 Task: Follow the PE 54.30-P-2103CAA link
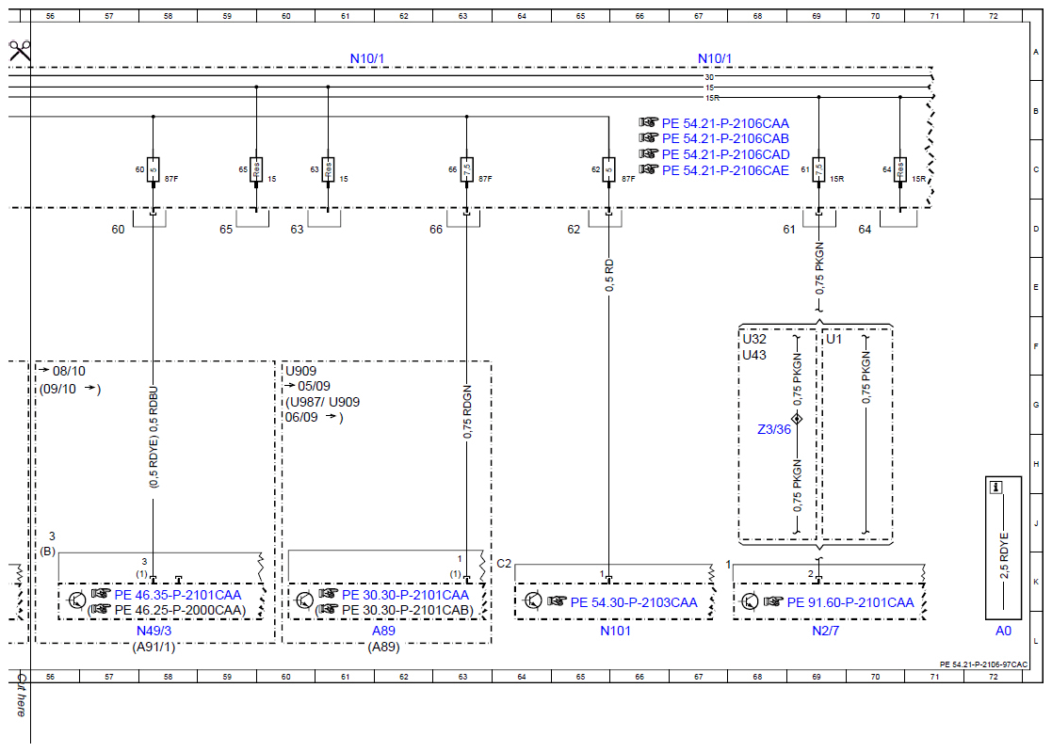pyautogui.click(x=634, y=602)
